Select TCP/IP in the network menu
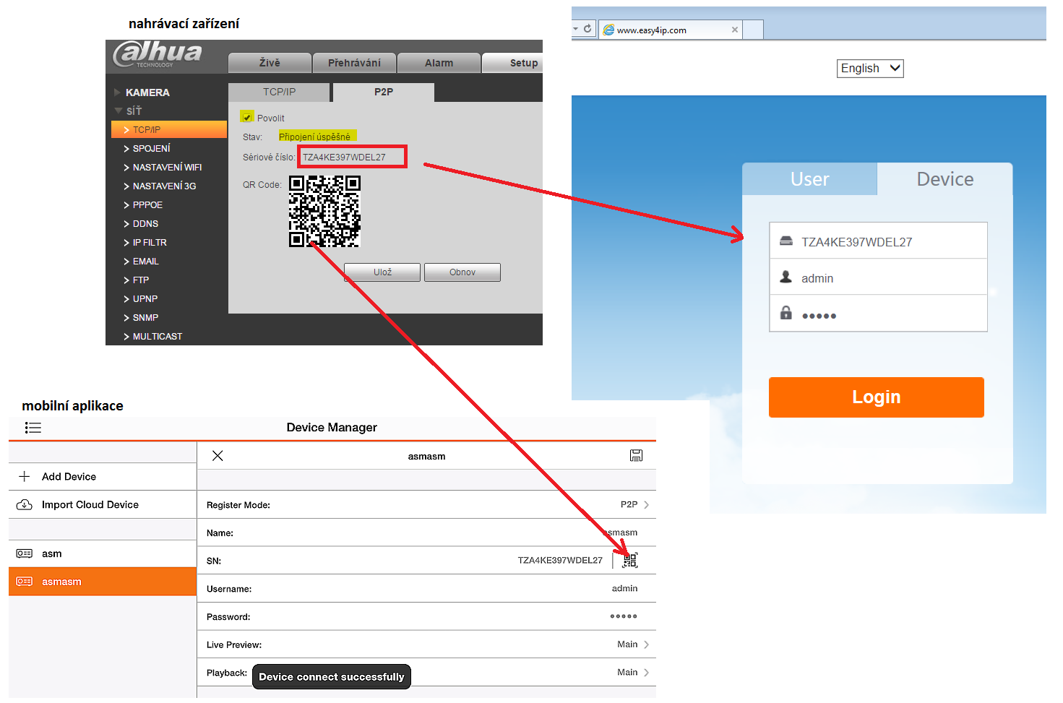The image size is (1063, 703). pos(169,129)
